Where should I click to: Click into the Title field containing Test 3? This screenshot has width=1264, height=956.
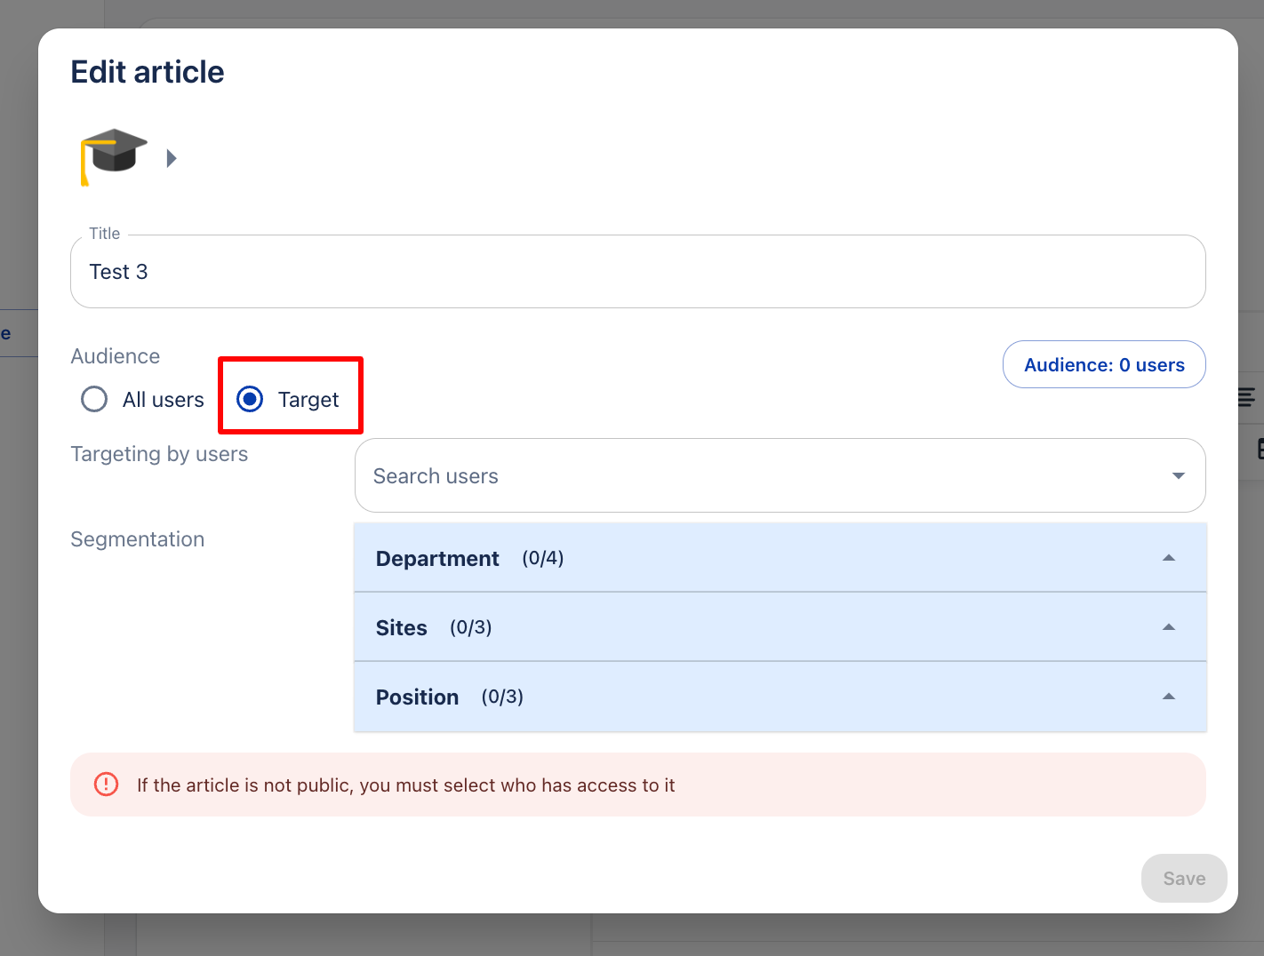[637, 272]
